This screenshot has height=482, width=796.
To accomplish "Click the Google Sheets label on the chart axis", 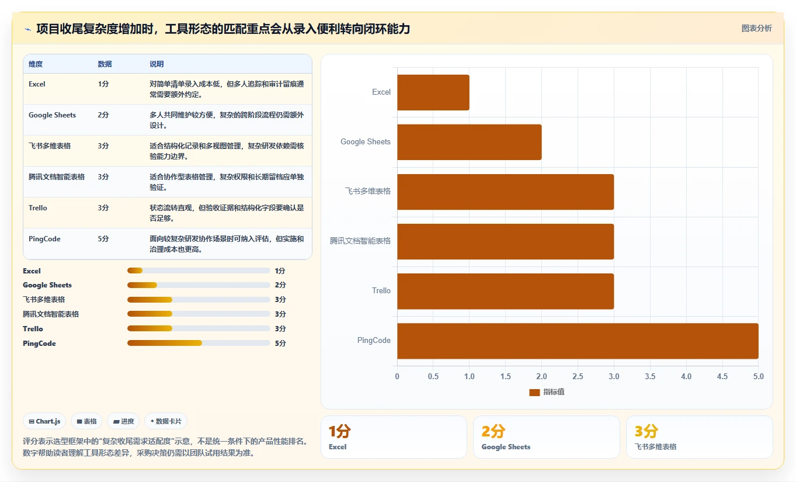I will pos(366,142).
